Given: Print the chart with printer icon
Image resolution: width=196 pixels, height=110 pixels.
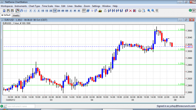Looking at the screenshot, I should pos(140,11).
